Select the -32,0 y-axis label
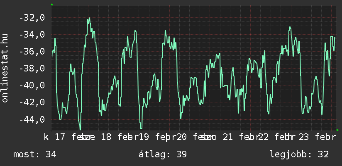This screenshot has height=166, width=342. click(x=32, y=18)
